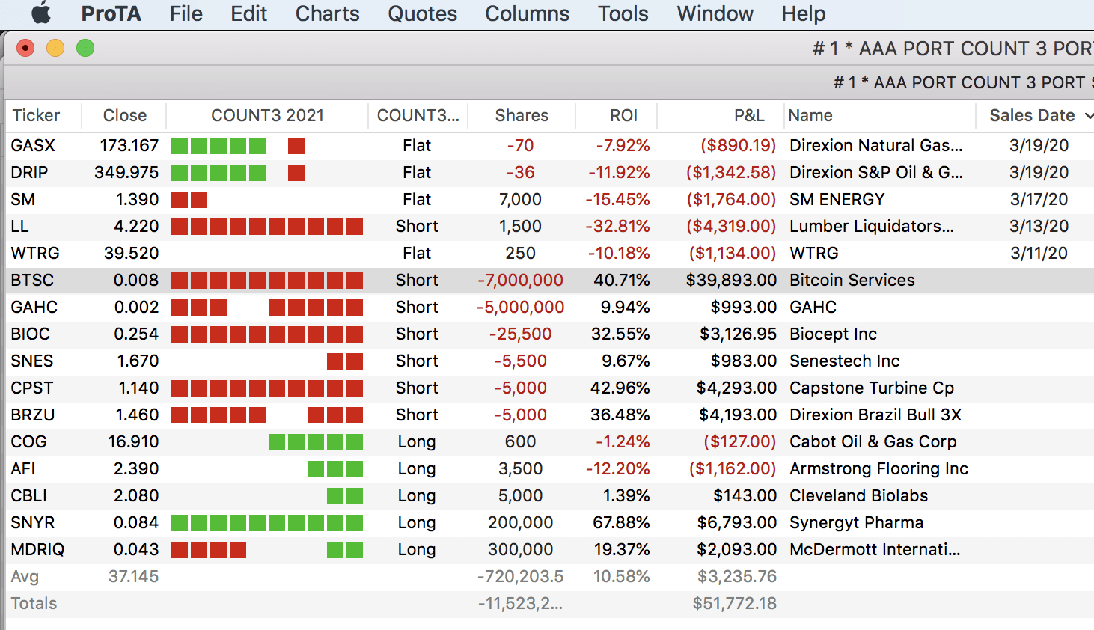Viewport: 1094px width, 630px height.
Task: Click the Shares column header
Action: point(522,116)
